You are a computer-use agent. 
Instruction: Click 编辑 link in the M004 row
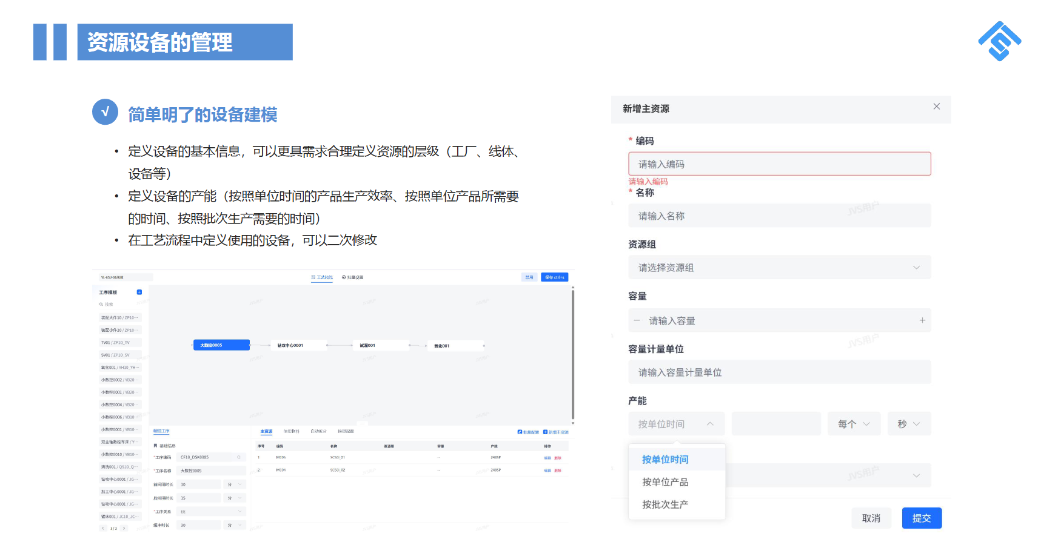547,471
